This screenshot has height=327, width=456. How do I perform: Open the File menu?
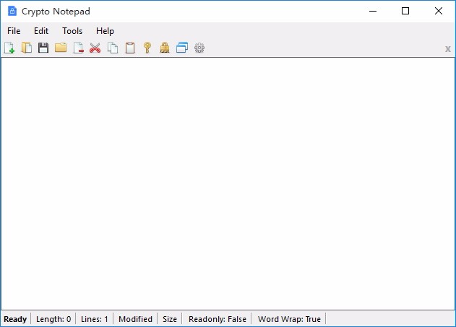point(14,31)
